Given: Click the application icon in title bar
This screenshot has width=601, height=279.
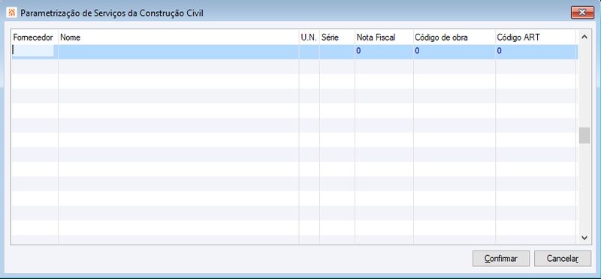Looking at the screenshot, I should pyautogui.click(x=12, y=13).
